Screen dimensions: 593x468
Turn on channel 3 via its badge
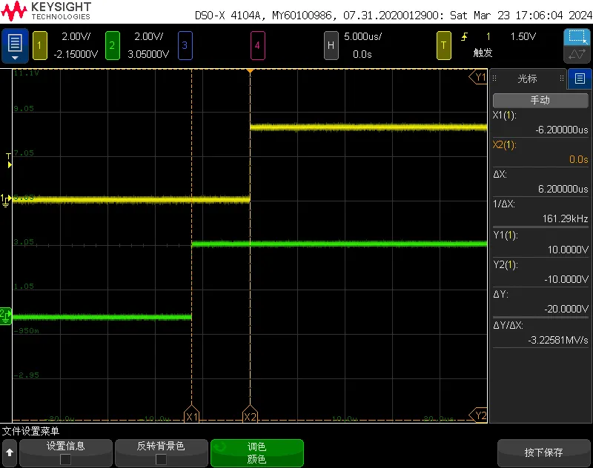pyautogui.click(x=185, y=46)
